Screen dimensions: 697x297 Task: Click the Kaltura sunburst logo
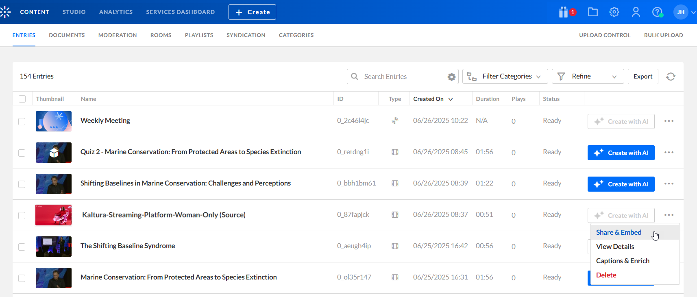pyautogui.click(x=6, y=12)
